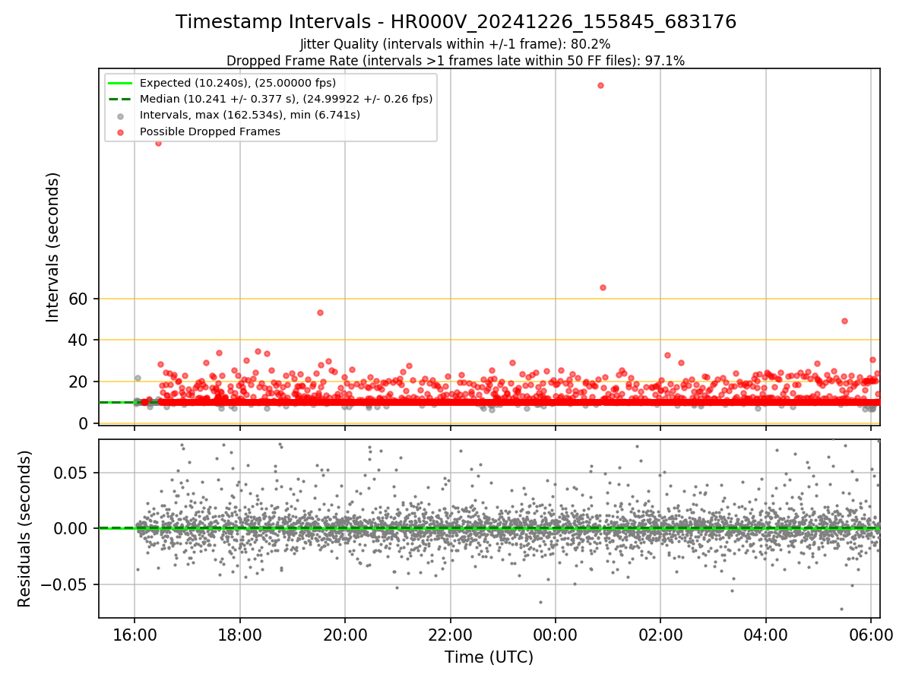Click the '02:00' x-axis tick label
Image resolution: width=912 pixels, height=684 pixels.
660,635
